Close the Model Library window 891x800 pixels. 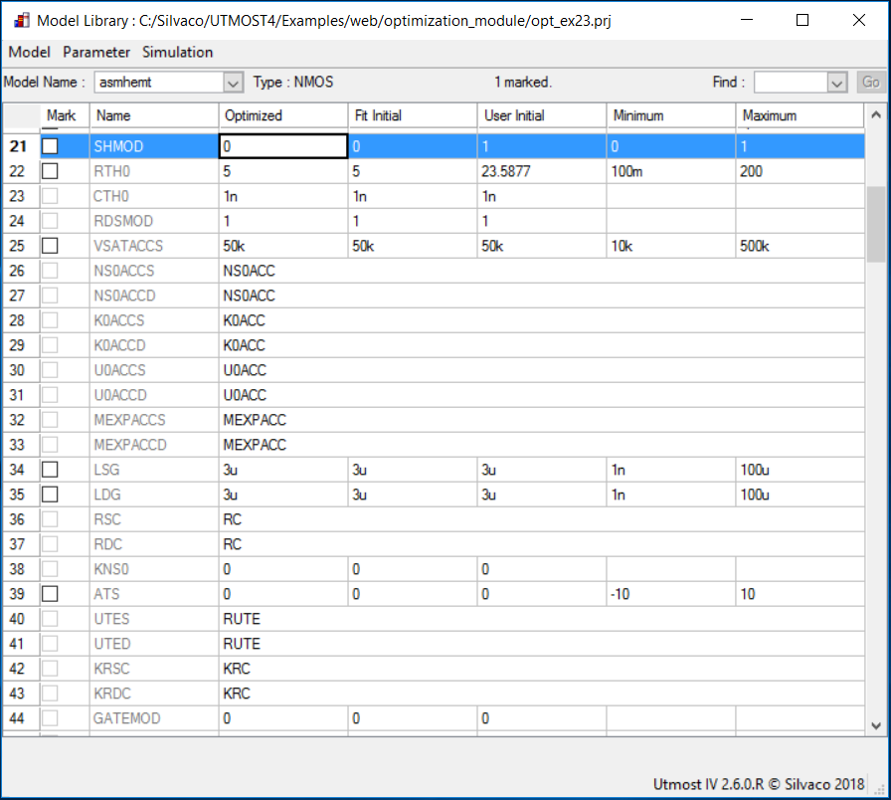coord(859,21)
